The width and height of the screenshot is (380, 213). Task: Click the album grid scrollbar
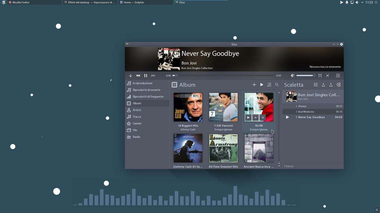tap(279, 127)
